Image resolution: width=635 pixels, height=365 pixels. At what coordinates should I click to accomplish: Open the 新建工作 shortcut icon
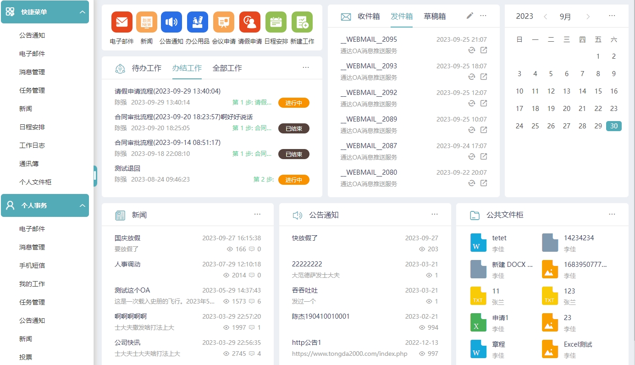point(302,22)
